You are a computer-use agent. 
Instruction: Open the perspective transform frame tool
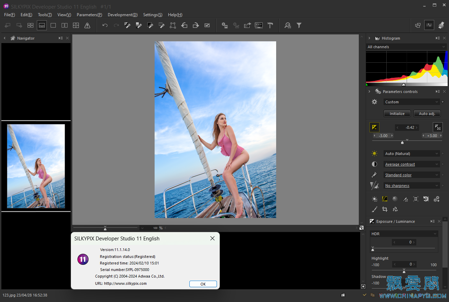point(173,25)
